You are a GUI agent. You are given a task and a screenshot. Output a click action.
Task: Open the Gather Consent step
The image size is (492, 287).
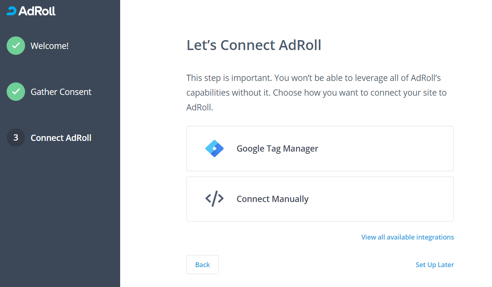click(61, 92)
